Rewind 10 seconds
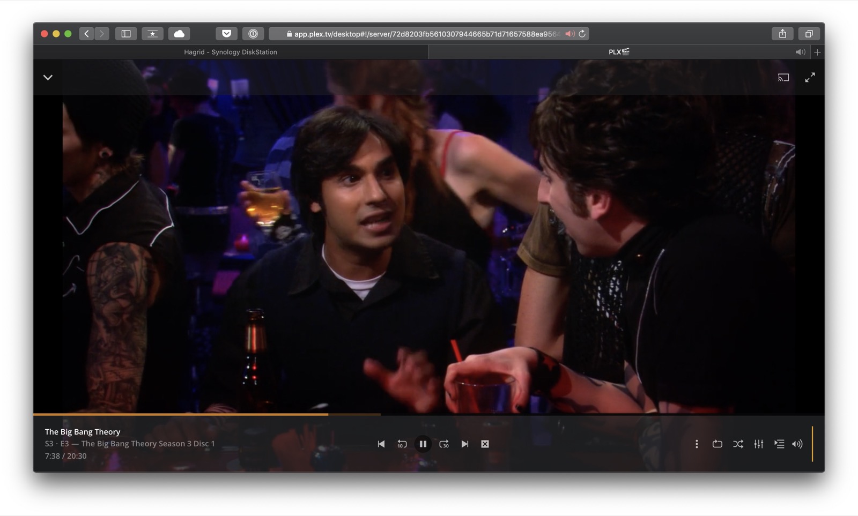This screenshot has height=516, width=858. pos(402,444)
